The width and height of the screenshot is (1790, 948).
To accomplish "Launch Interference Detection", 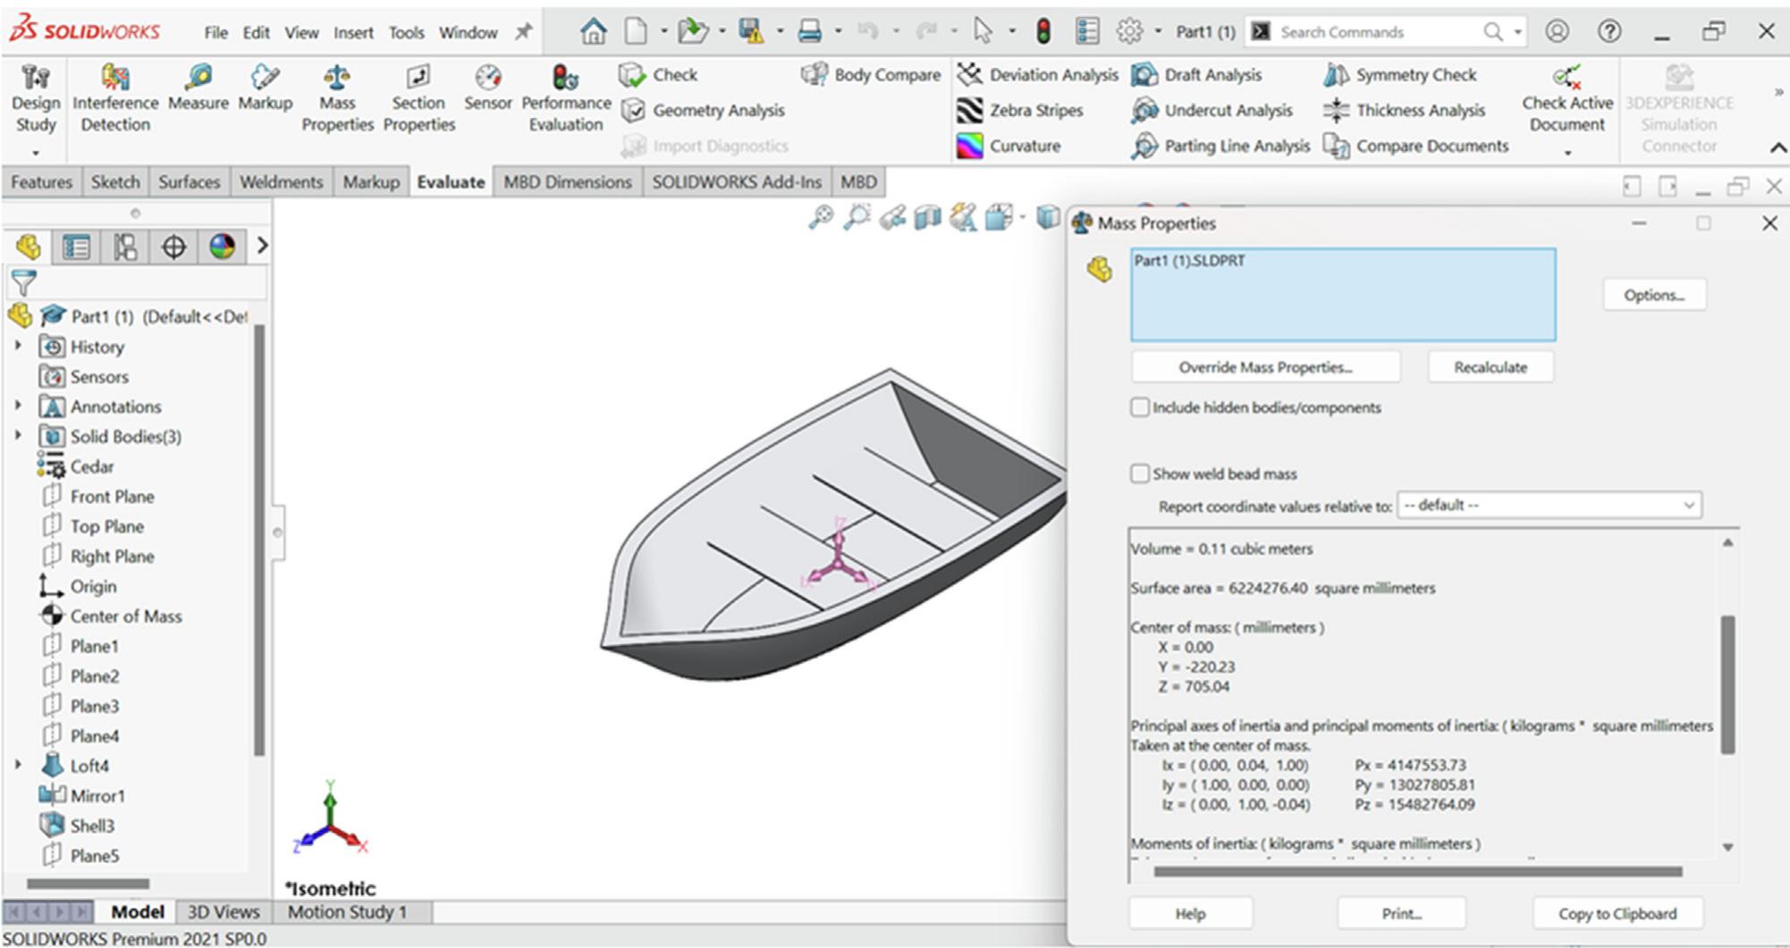I will coord(114,93).
